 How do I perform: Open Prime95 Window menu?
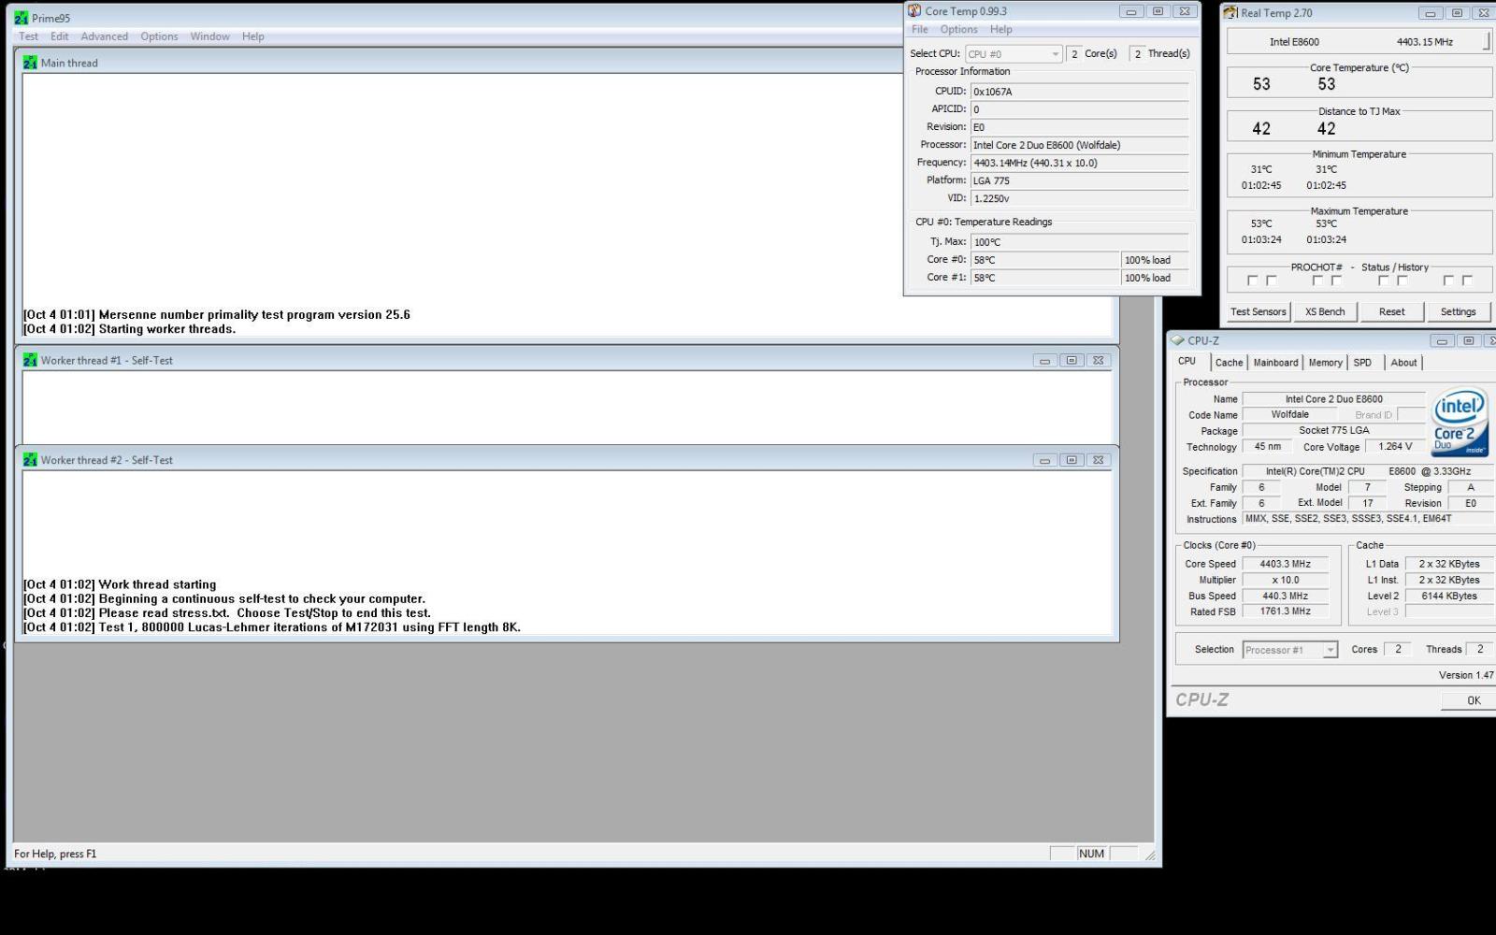click(x=209, y=36)
